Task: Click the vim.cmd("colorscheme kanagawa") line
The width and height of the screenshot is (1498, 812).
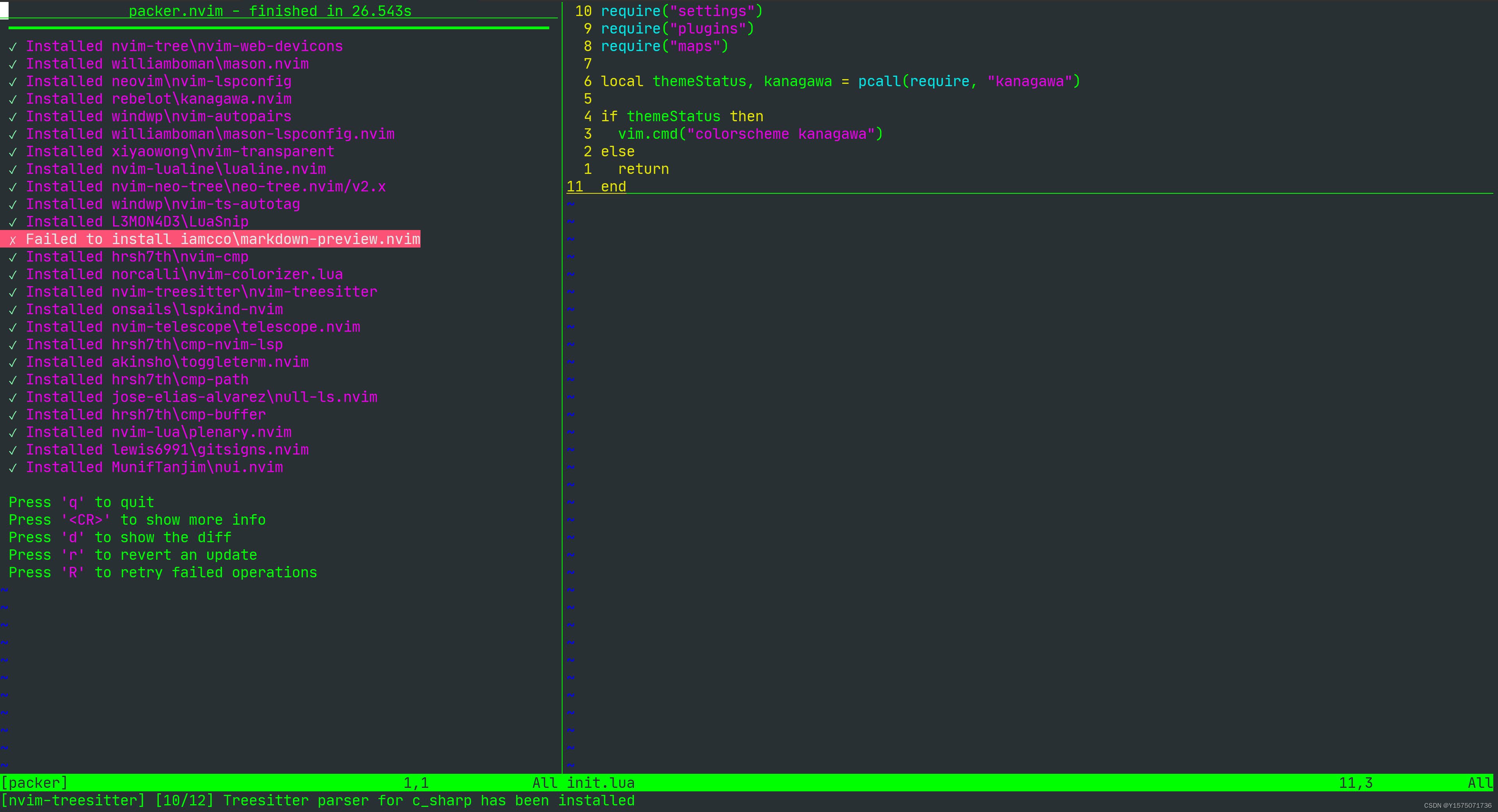Action: point(750,134)
